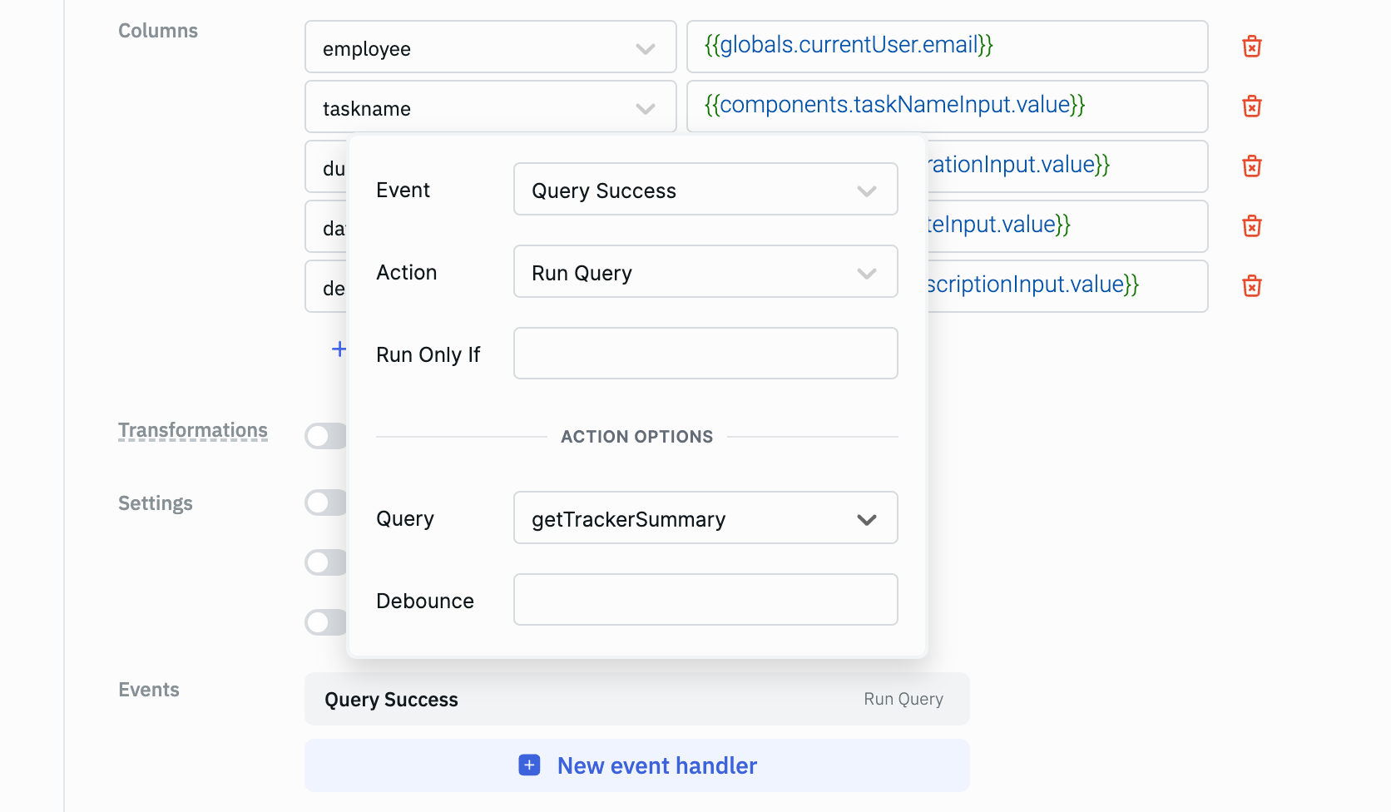Click trash icon beside descriptionInput value
The width and height of the screenshot is (1391, 812).
point(1251,286)
